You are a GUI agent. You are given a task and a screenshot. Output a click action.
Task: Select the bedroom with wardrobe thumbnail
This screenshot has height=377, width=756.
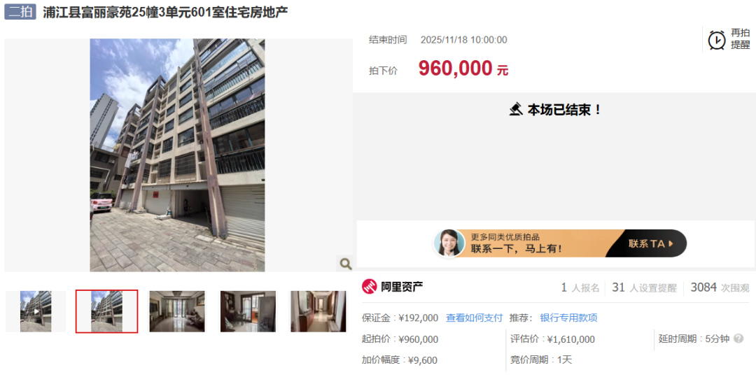tap(248, 311)
